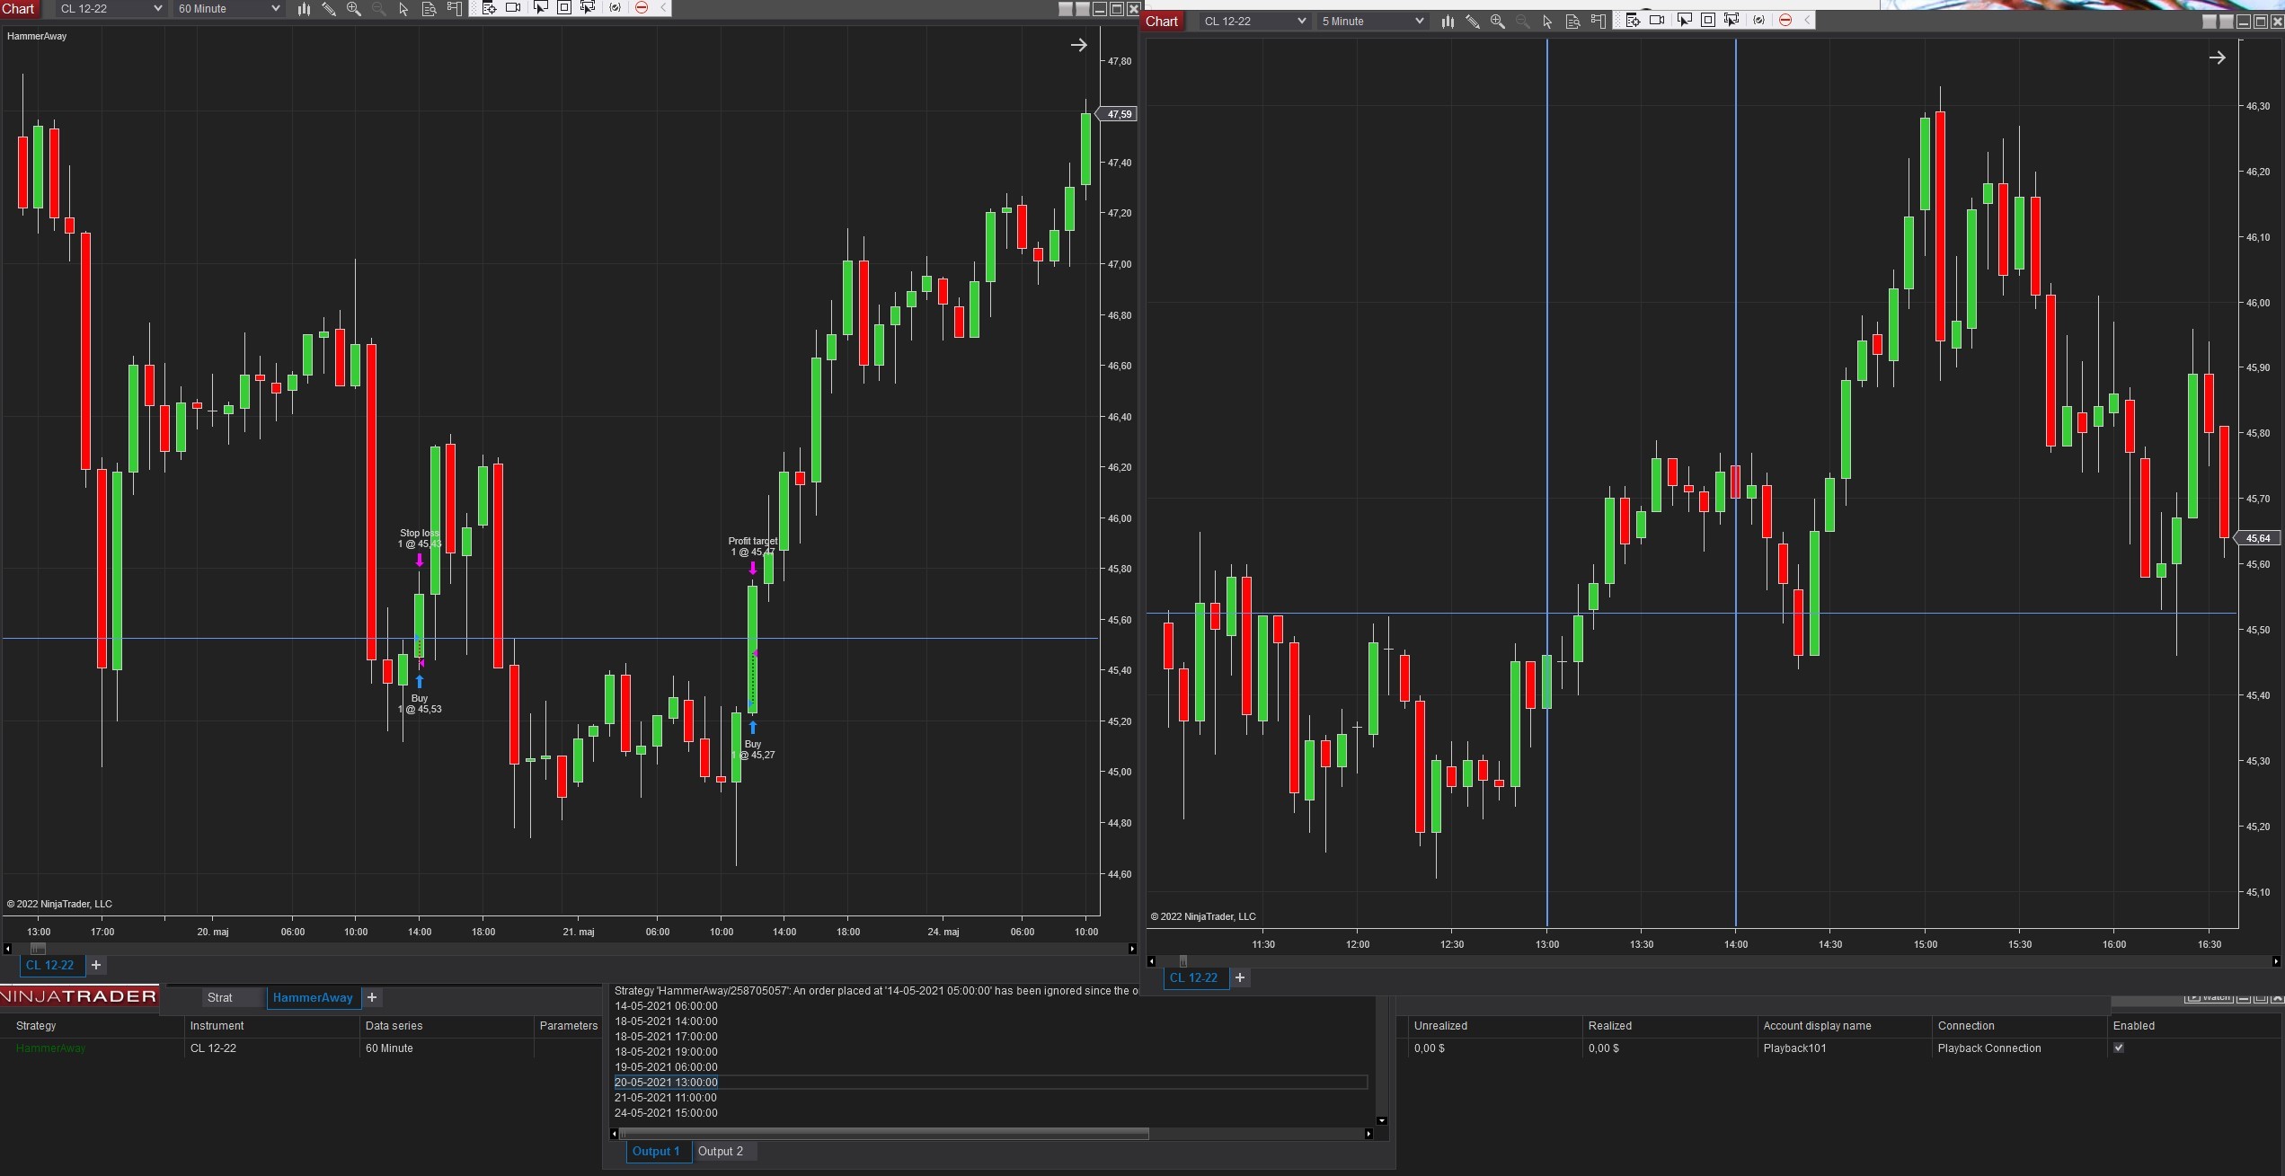Toggle Enabled checkbox for Playback101 strategy
2285x1176 pixels.
pos(2119,1048)
